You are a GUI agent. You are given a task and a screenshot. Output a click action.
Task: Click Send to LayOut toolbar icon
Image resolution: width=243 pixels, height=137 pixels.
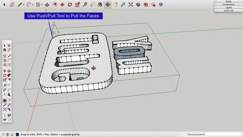point(153,5)
